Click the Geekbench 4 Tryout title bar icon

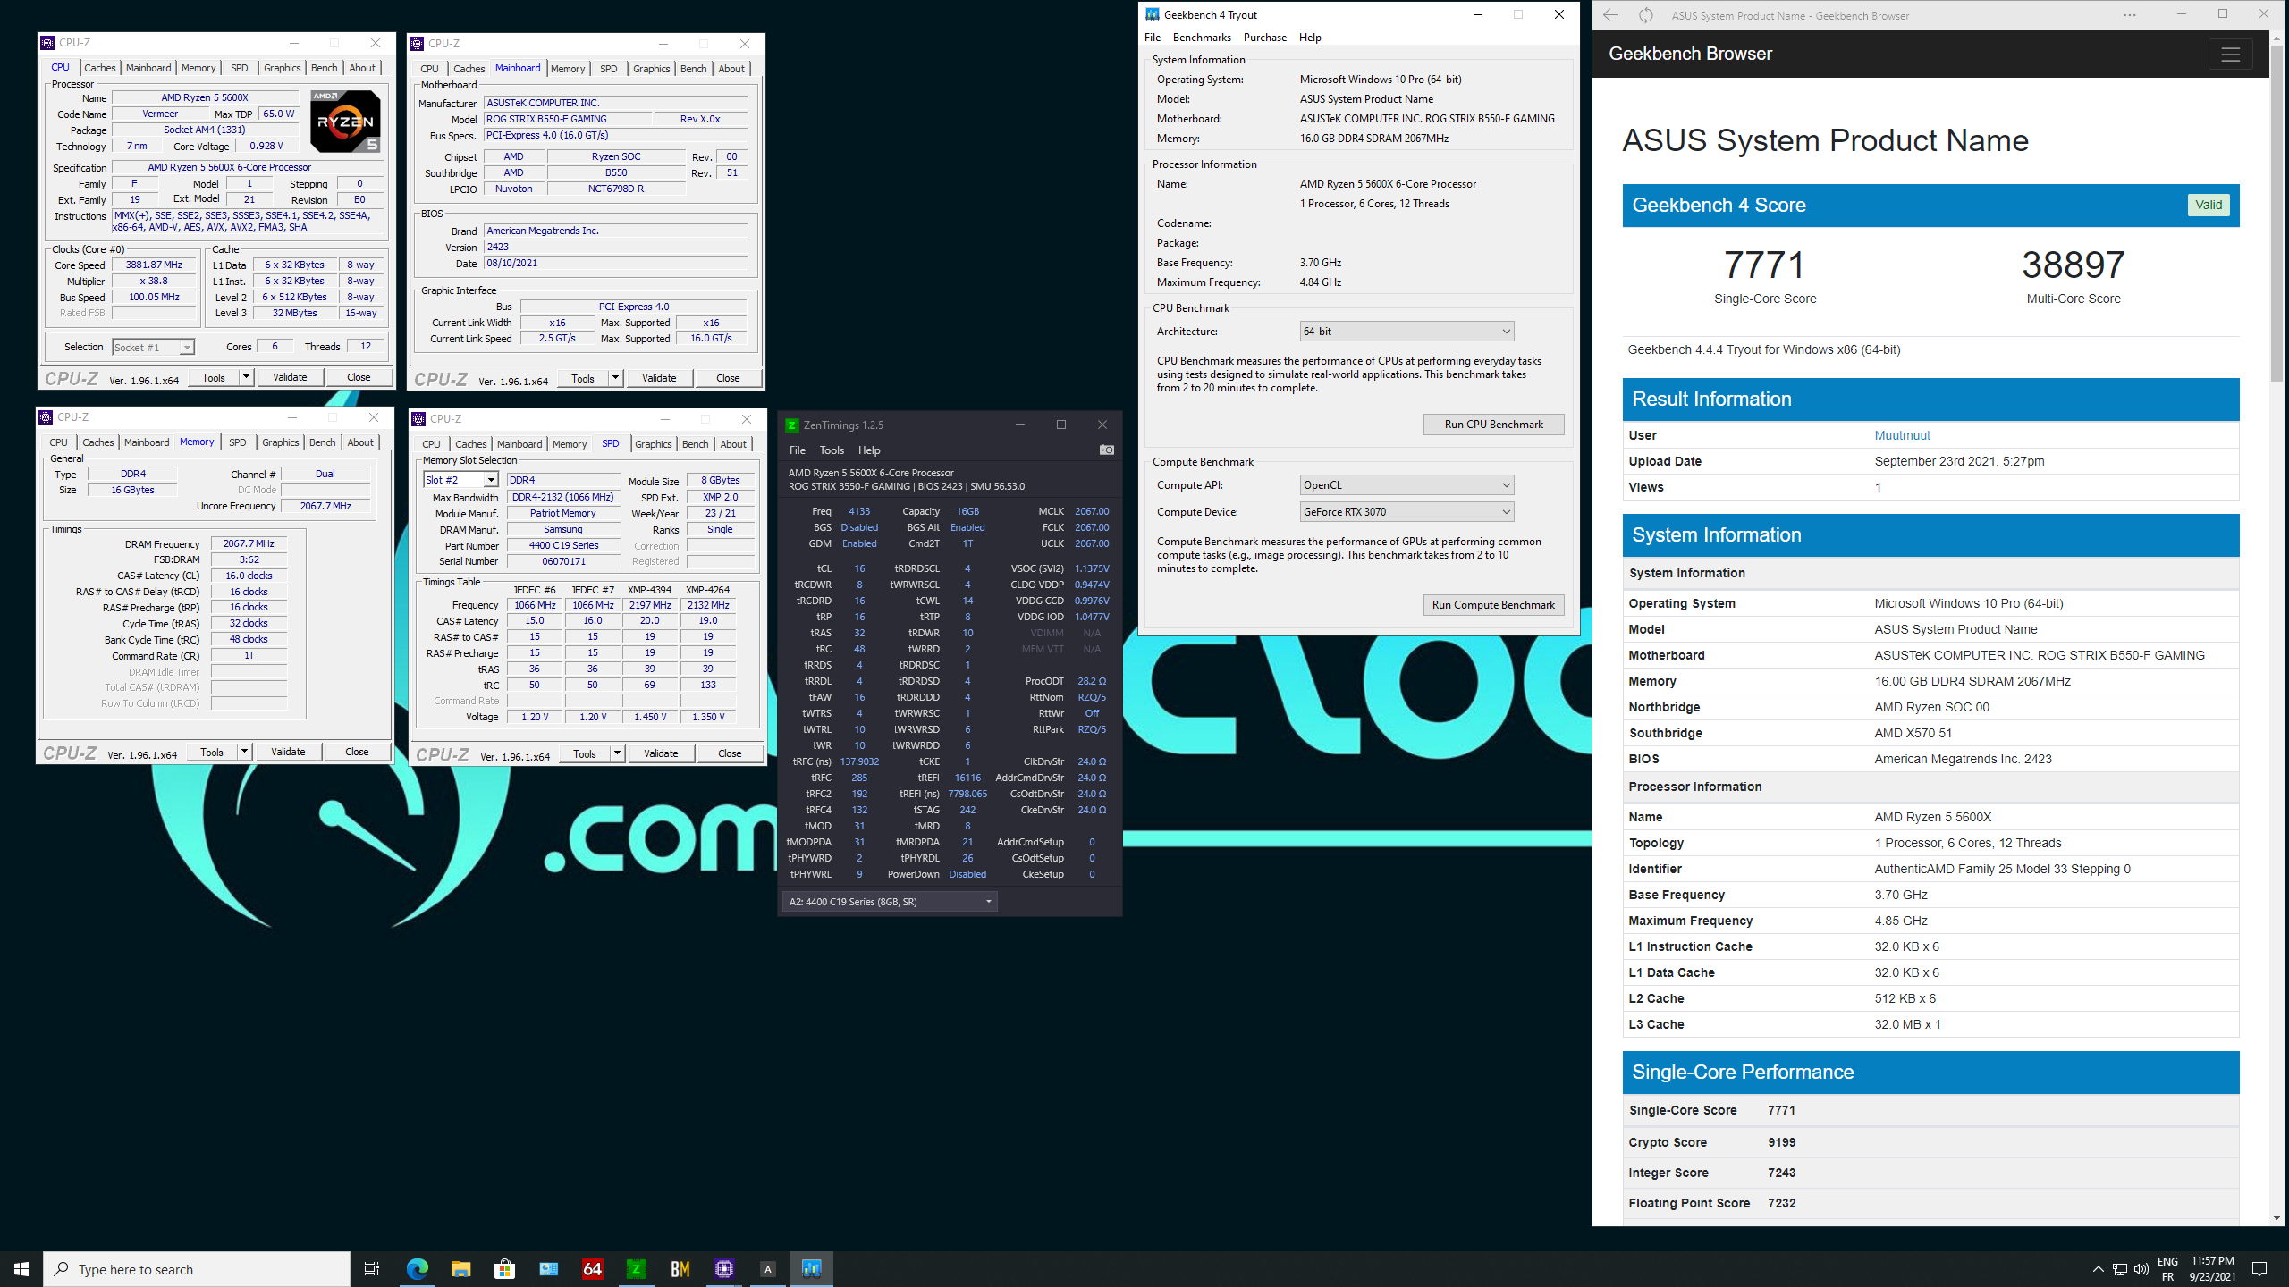(1153, 14)
